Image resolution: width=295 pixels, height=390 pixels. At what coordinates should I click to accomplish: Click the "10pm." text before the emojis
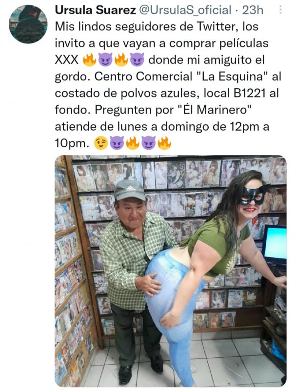tap(72, 143)
